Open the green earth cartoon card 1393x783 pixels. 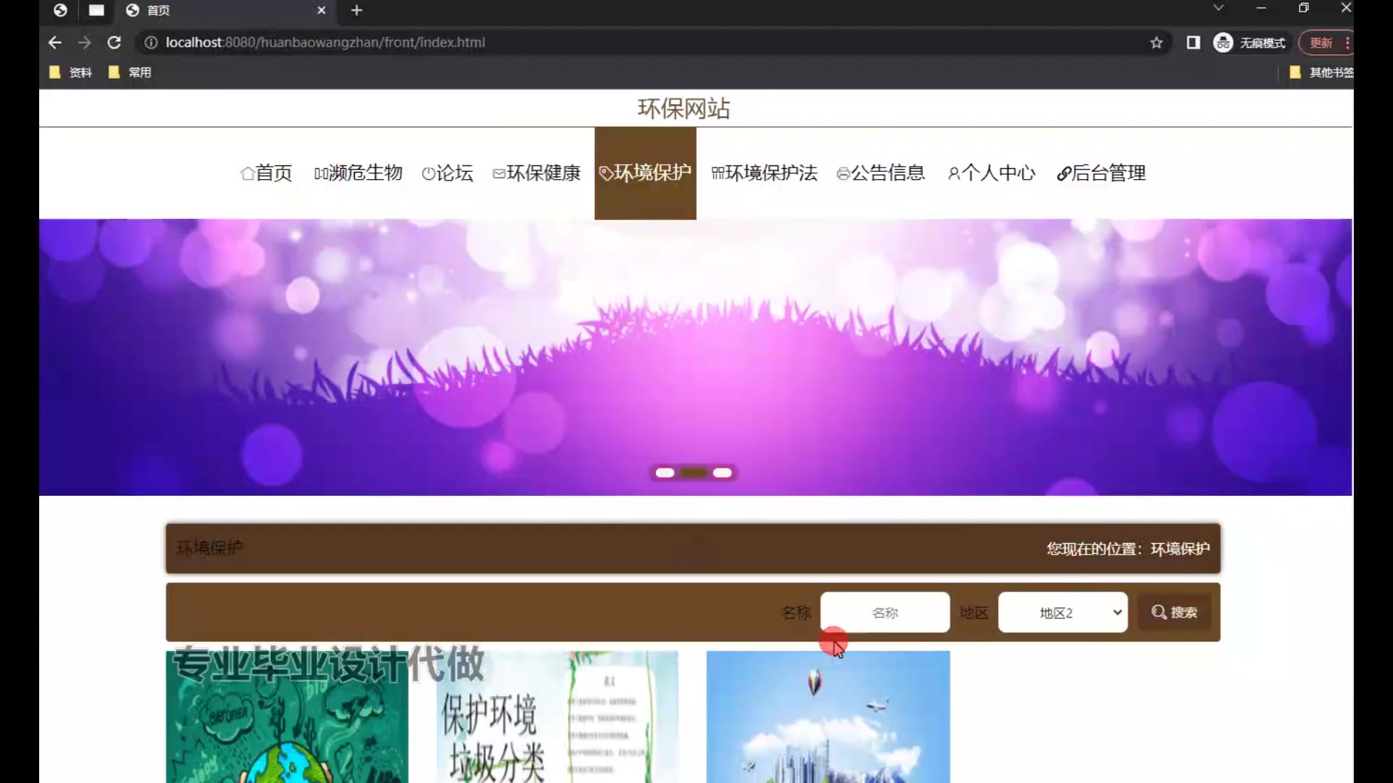287,717
